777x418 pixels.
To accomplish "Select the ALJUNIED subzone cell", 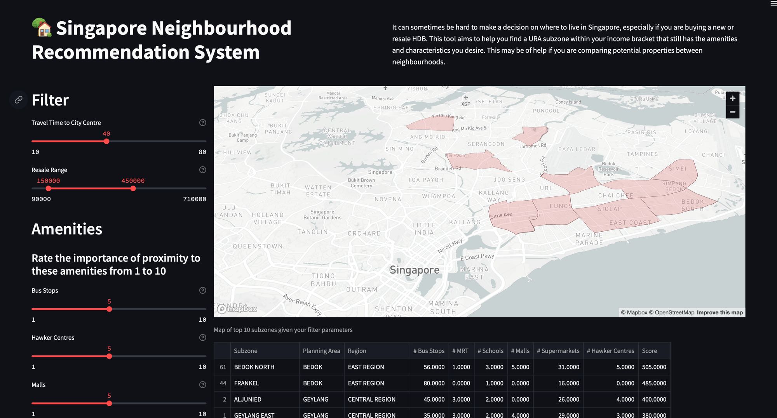I will coord(265,399).
